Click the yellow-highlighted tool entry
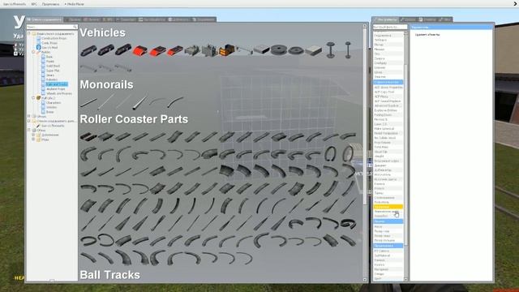This screenshot has height=292, width=519. pyautogui.click(x=388, y=207)
